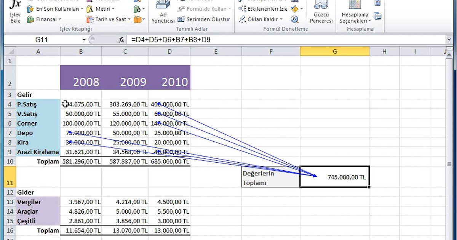Click the Toplam row header cell

coord(47,161)
